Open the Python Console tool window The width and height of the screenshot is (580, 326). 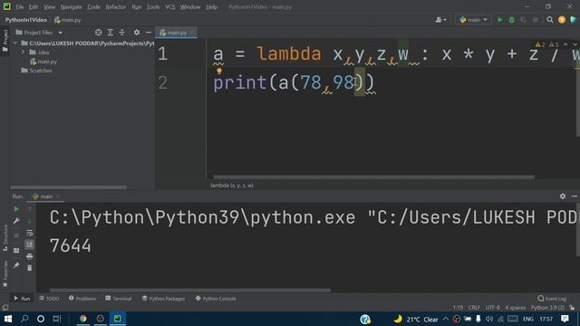(x=216, y=298)
